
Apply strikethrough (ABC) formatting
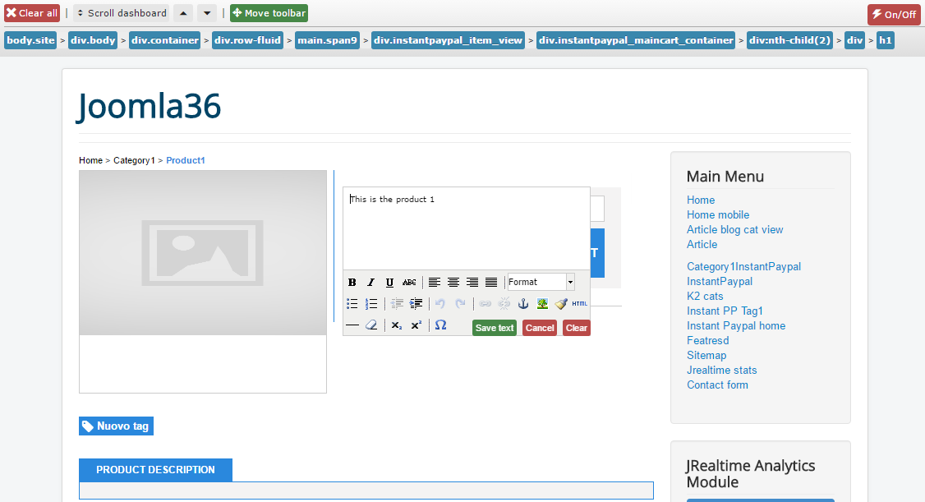[409, 283]
